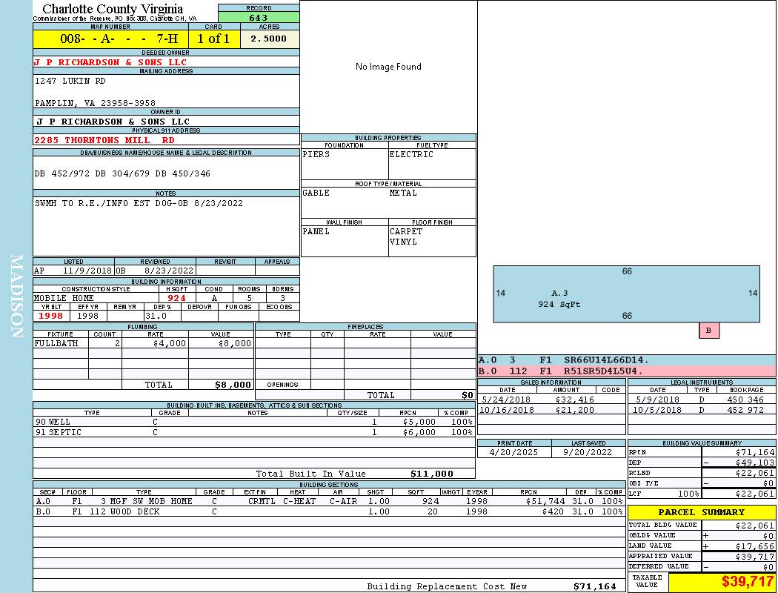Screen dimensions: 778x593
Task: Select deeded owner J P Richardson & Sons LLC
Action: (111, 62)
